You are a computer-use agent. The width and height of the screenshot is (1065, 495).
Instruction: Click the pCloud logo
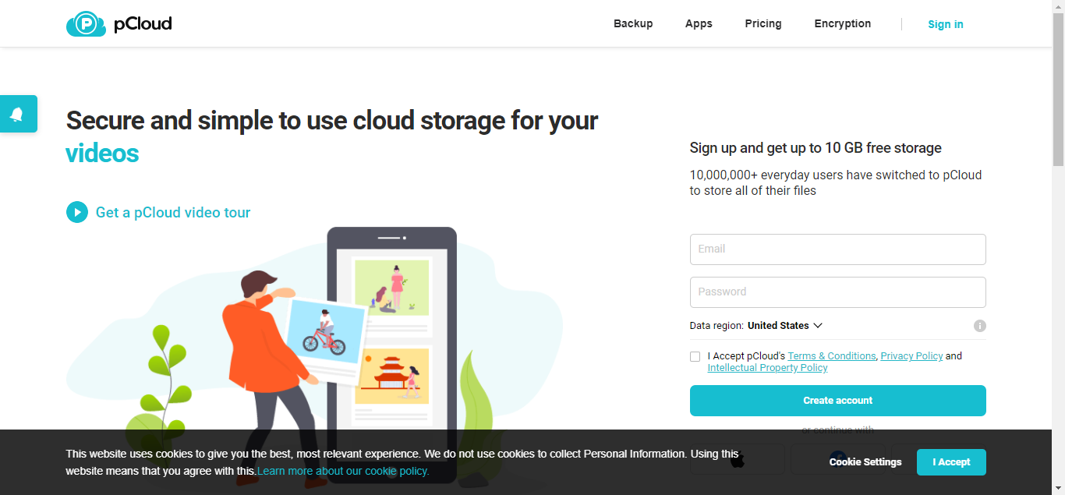[119, 24]
